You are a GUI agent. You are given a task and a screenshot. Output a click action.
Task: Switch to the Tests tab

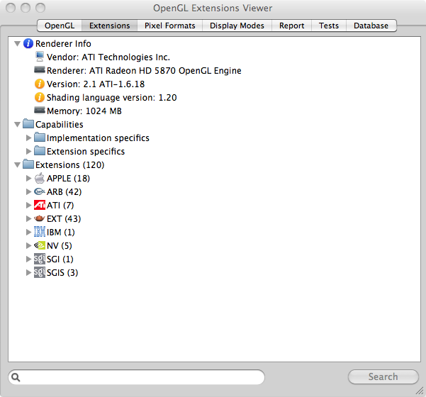pos(329,26)
